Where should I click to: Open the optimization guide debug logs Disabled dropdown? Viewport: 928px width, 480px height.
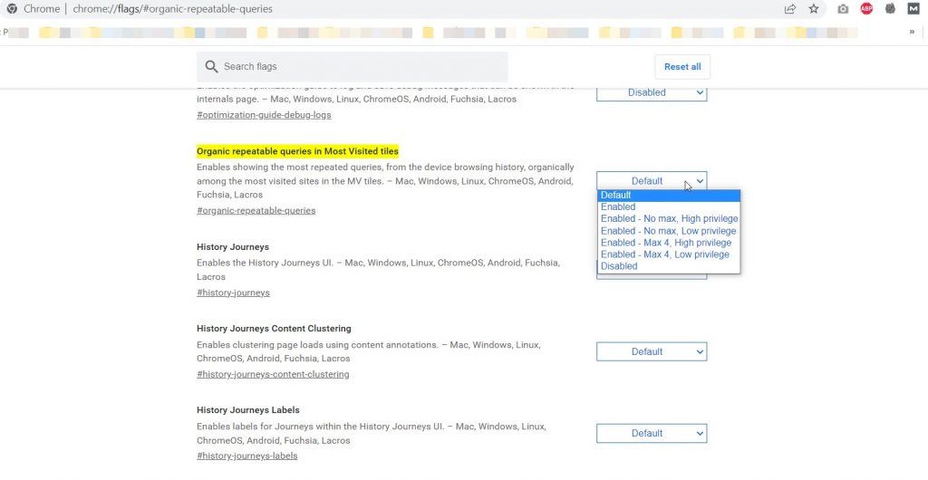[x=652, y=92]
